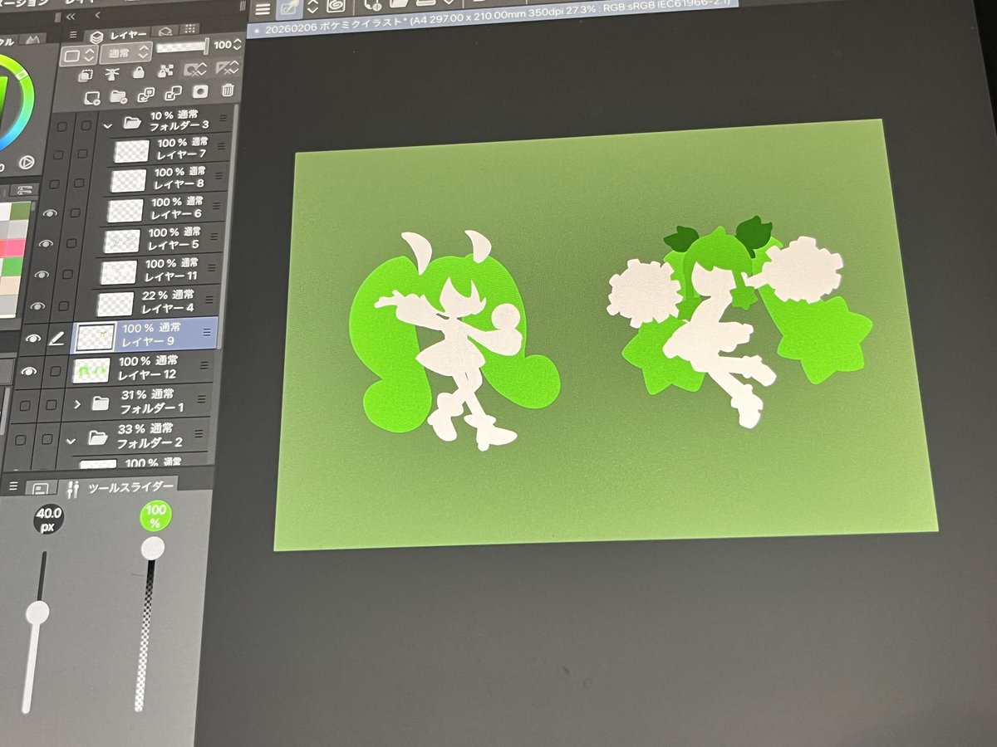Click the spiral CLIP STUDIO icon
997x747 pixels.
pos(336,7)
